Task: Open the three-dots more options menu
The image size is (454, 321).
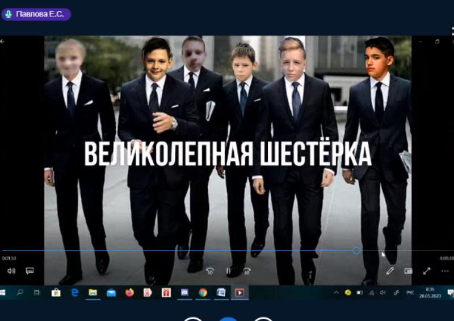Action: (x=445, y=271)
